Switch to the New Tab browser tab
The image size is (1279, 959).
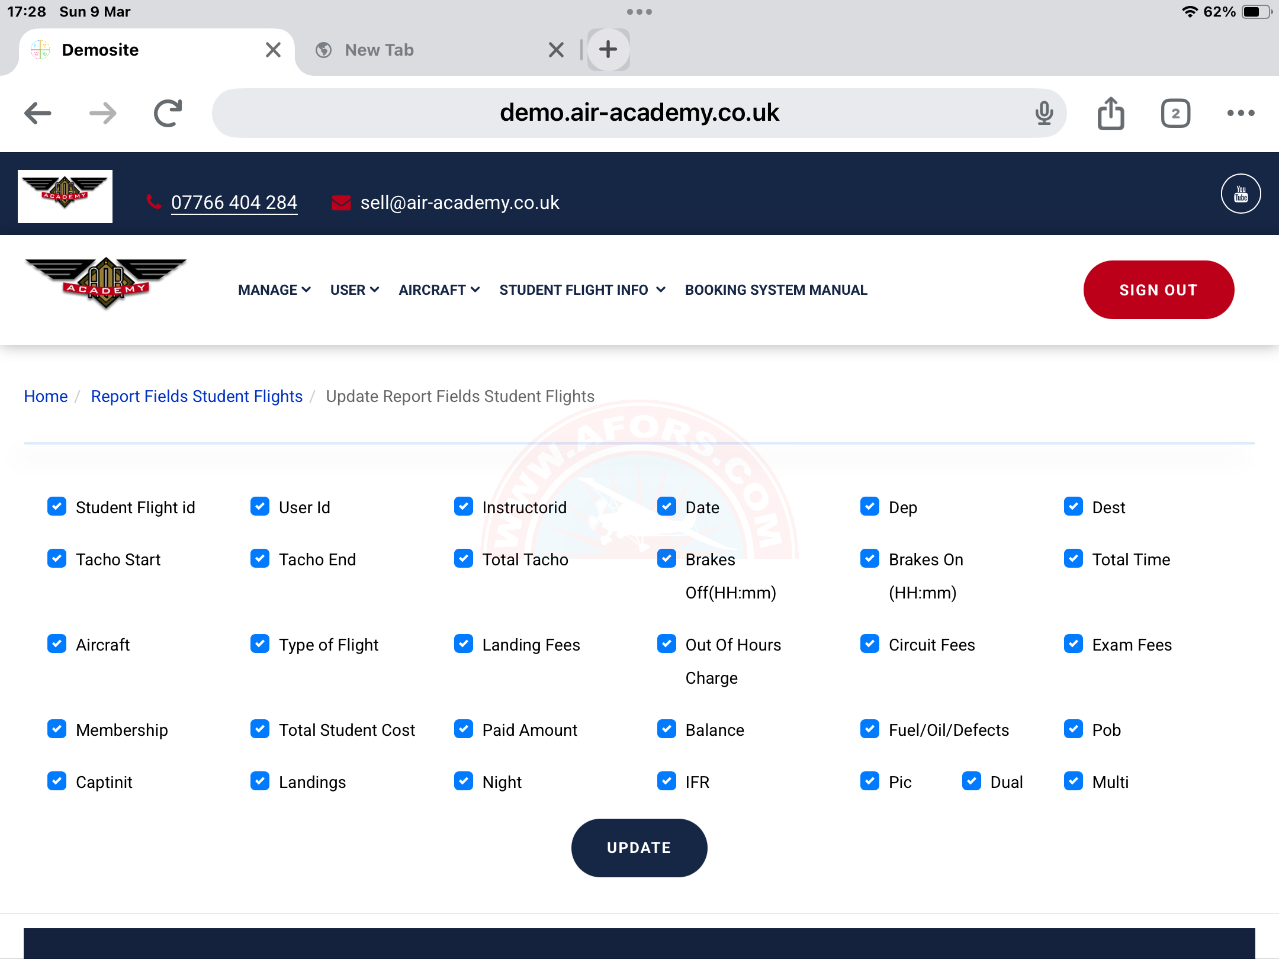click(x=380, y=50)
